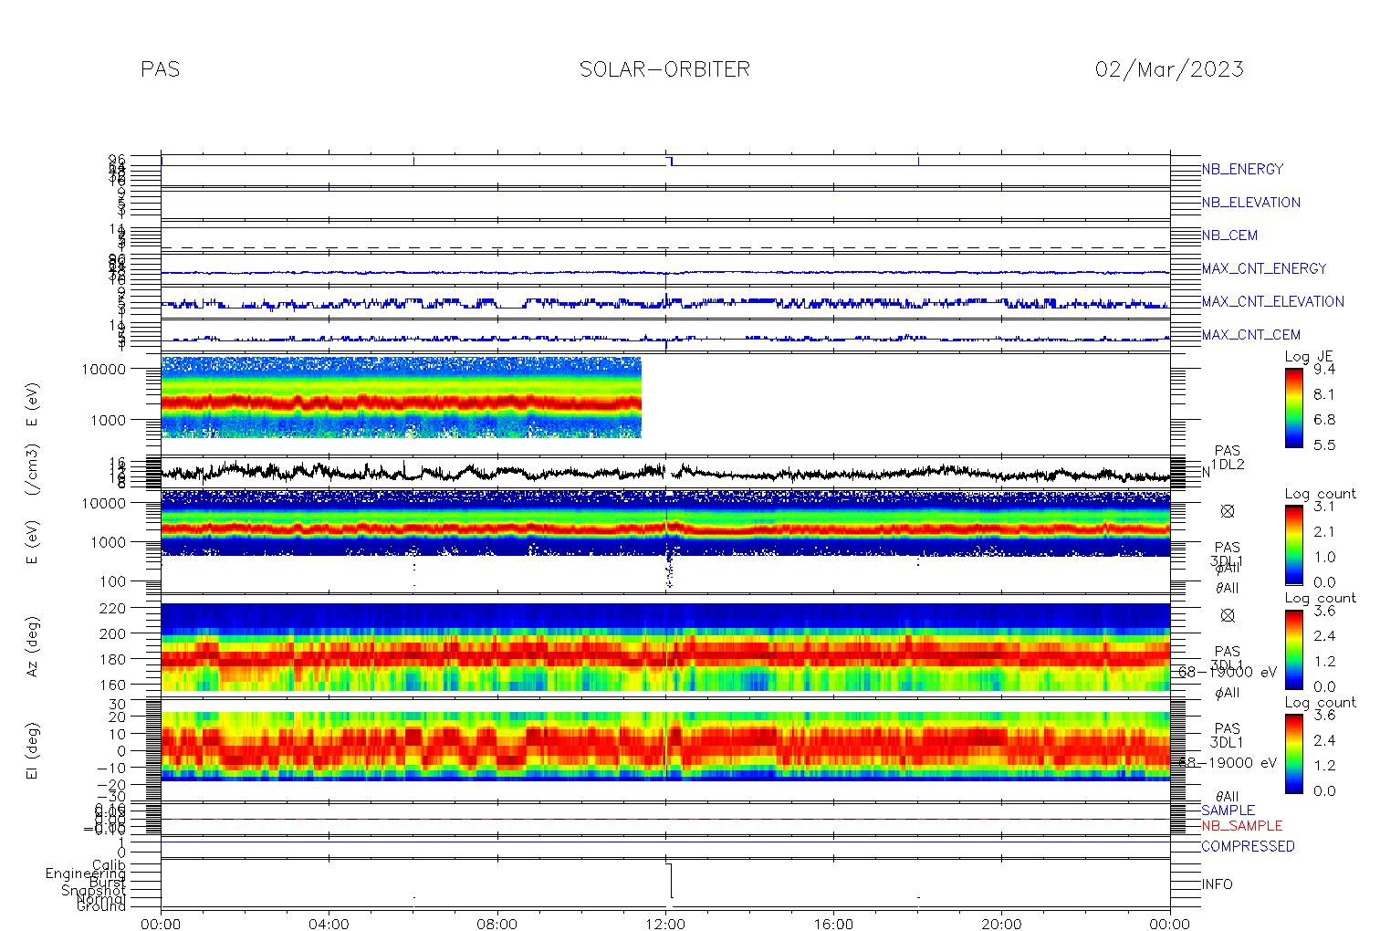
Task: Click the MAX_CNT_ELEVATION label
Action: pyautogui.click(x=1272, y=301)
